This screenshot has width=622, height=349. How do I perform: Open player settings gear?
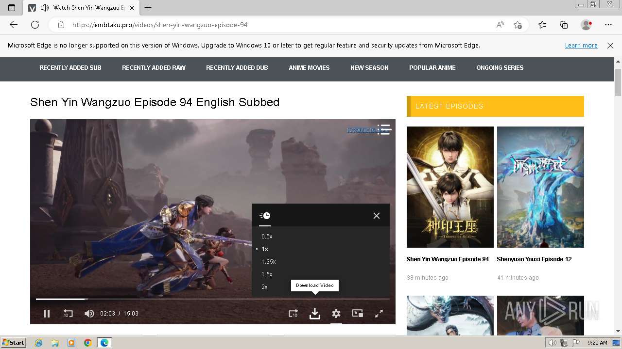pos(336,314)
